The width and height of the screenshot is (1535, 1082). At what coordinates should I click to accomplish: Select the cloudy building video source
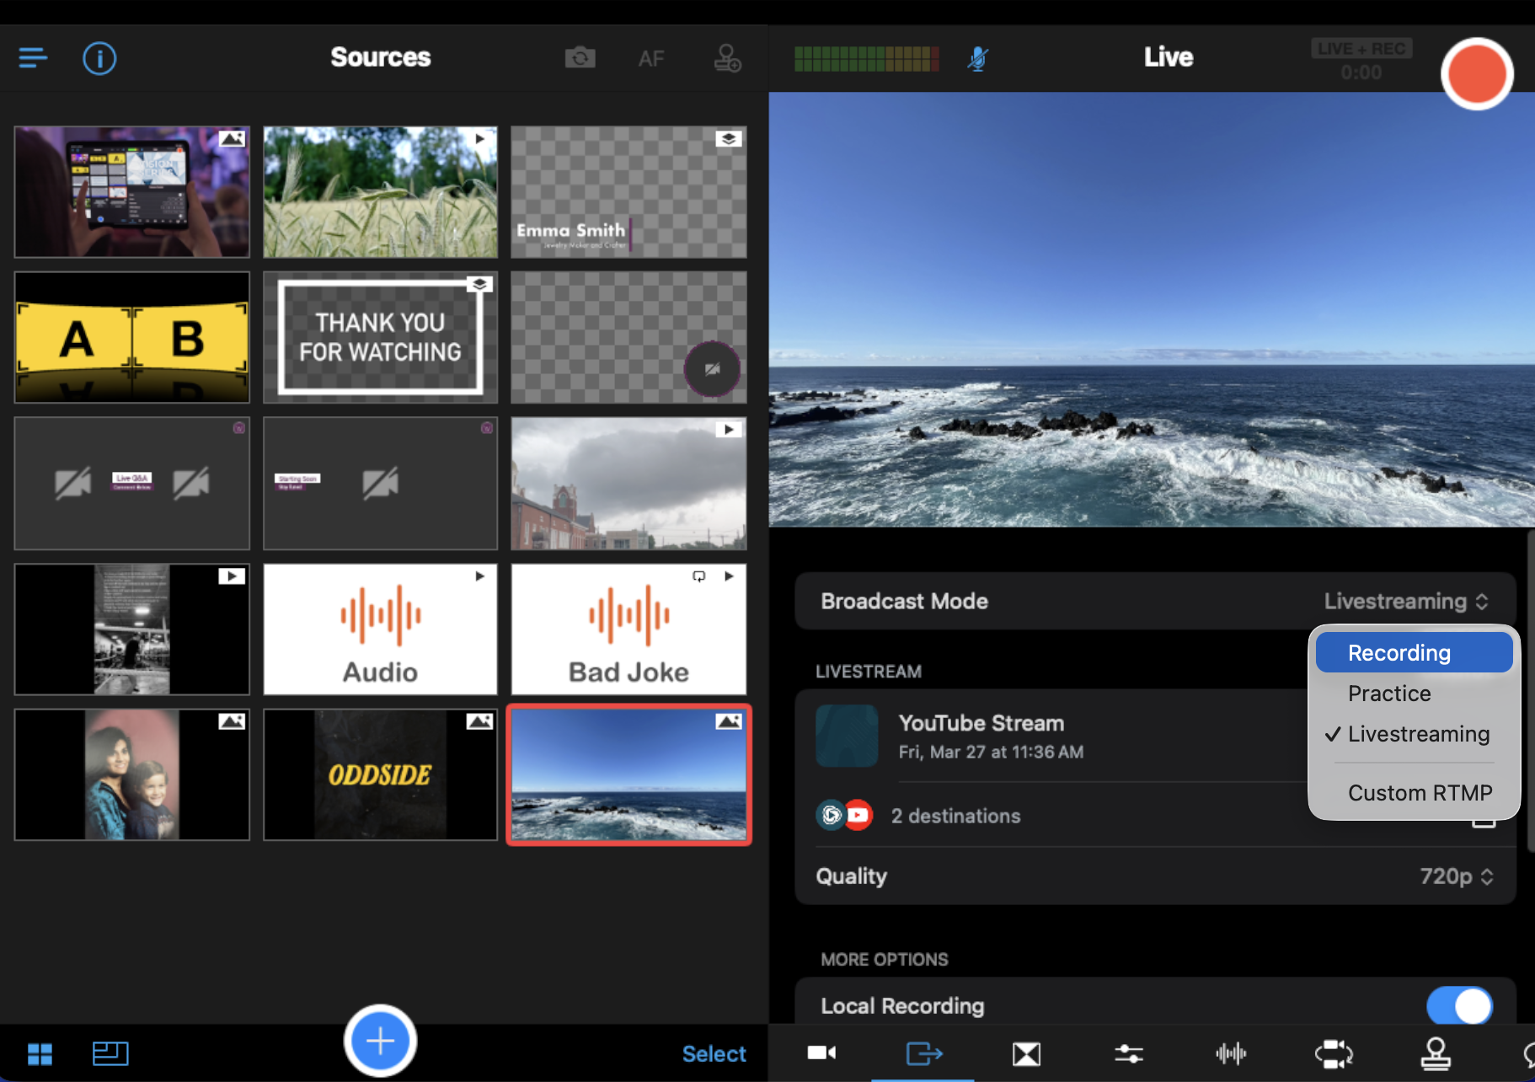point(628,483)
